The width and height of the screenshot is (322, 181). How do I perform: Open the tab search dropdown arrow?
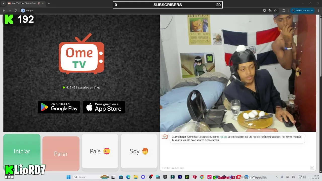click(x=3, y=3)
